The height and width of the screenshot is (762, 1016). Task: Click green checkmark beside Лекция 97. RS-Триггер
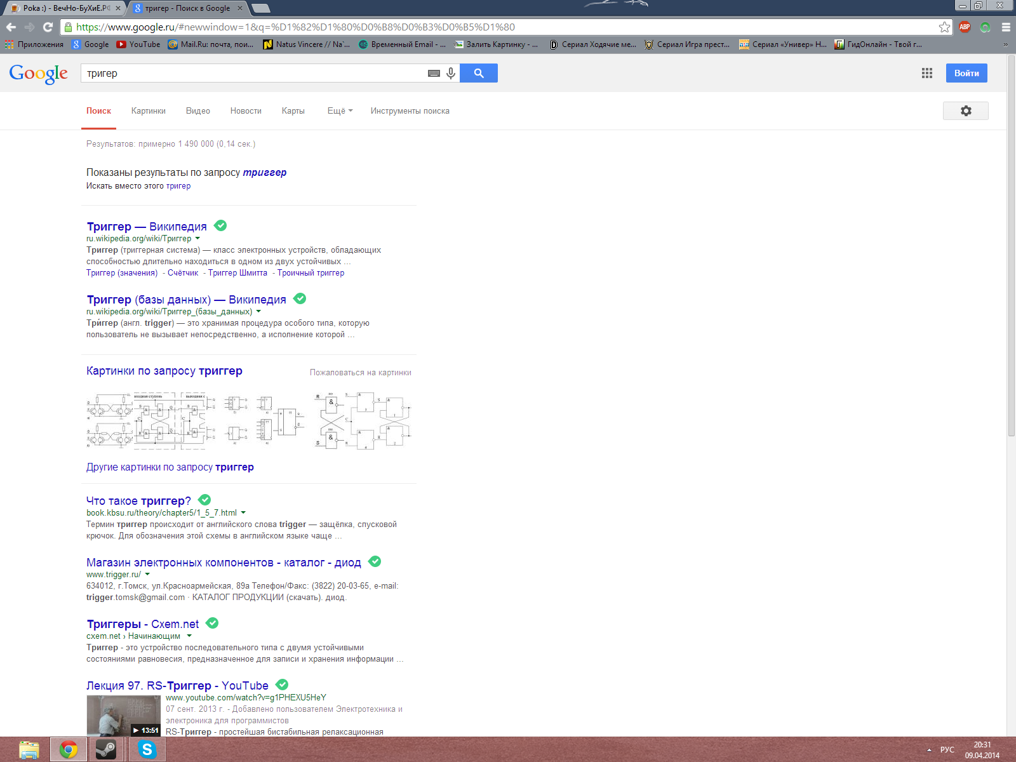(x=282, y=685)
